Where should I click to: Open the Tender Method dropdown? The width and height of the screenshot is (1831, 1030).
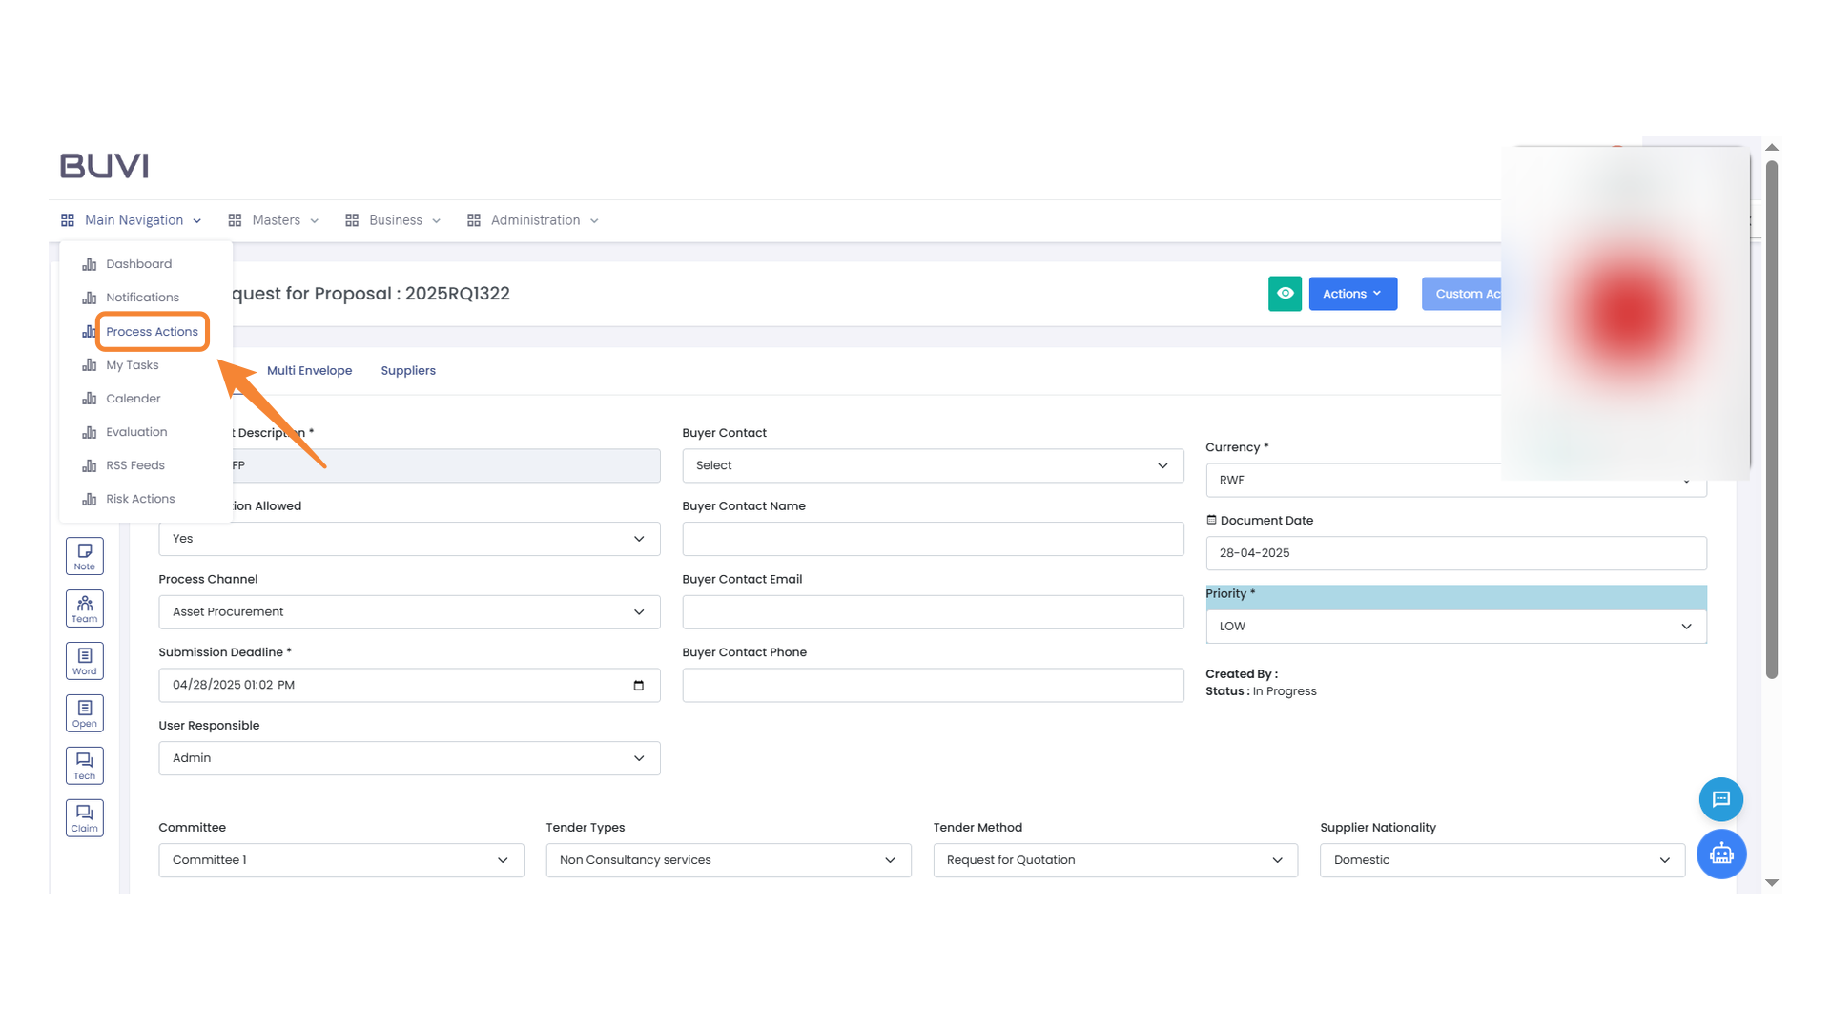click(1114, 859)
